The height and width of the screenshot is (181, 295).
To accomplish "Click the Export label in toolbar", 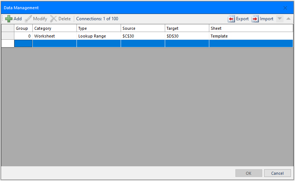I will coord(242,19).
